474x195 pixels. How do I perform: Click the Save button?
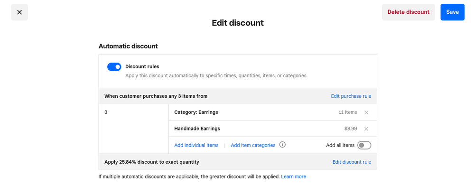452,12
